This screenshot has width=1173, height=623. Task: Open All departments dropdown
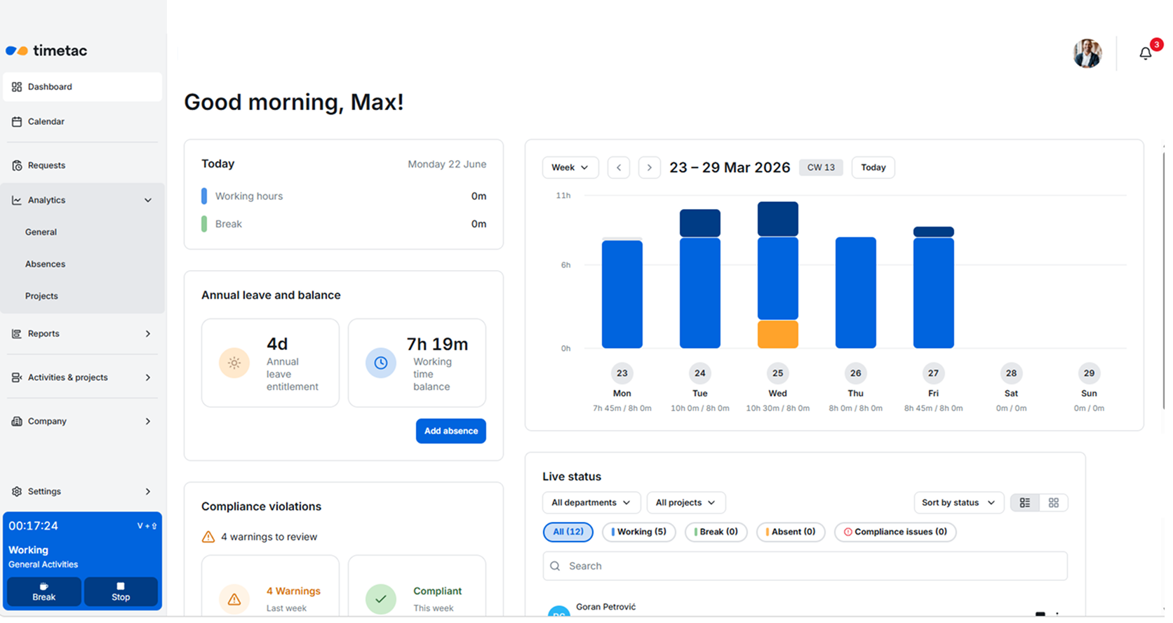[591, 503]
